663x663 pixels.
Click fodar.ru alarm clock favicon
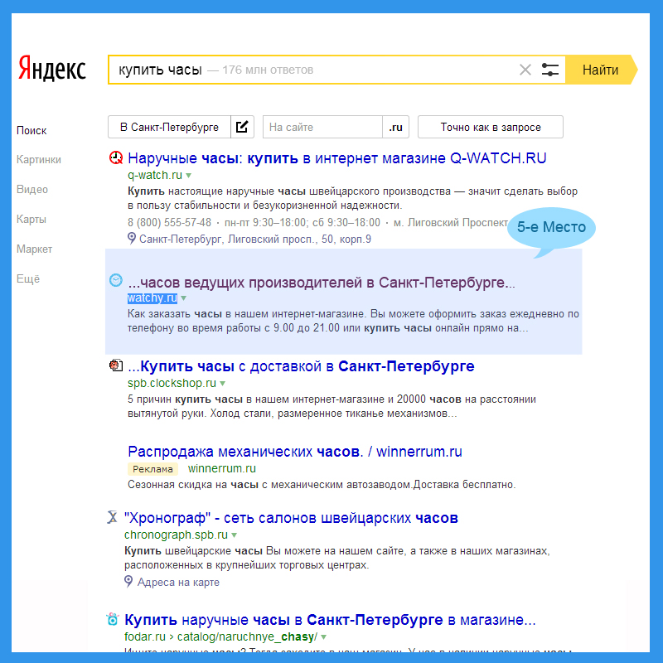[x=113, y=619]
